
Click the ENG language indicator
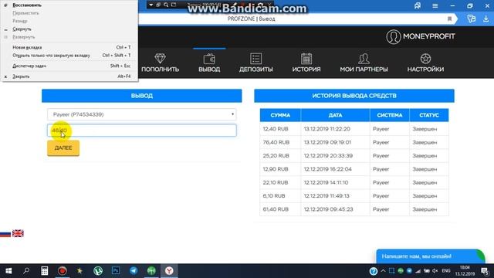pyautogui.click(x=446, y=271)
